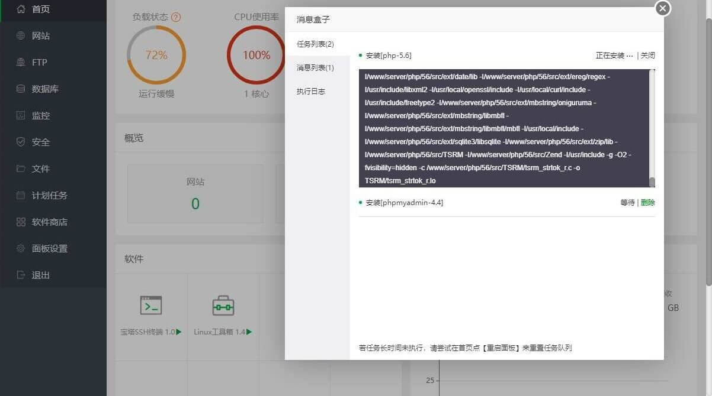Switch to the 消息列表(1) tab
The height and width of the screenshot is (396, 712).
coord(315,68)
